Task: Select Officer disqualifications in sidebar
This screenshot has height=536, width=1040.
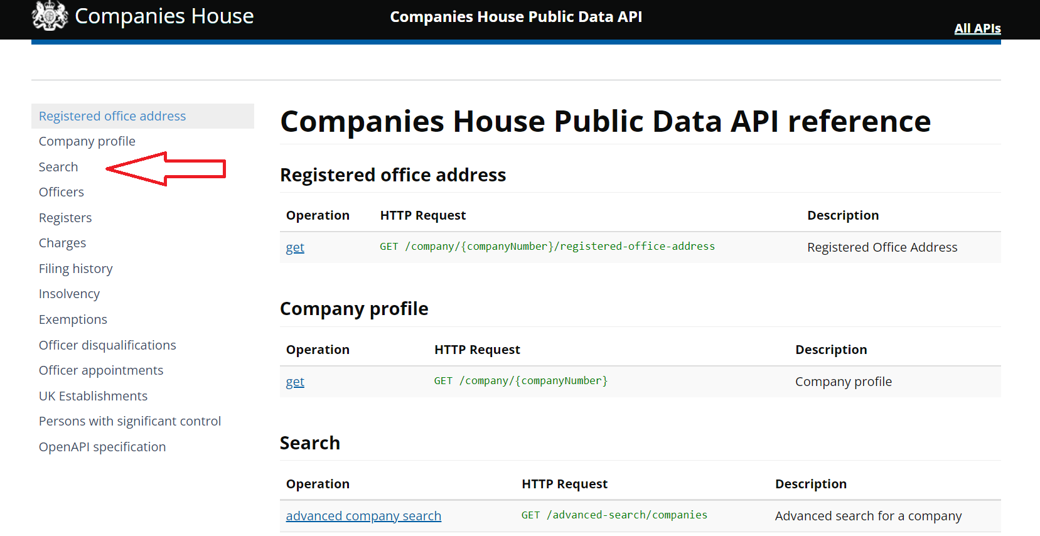Action: click(107, 345)
